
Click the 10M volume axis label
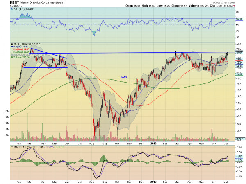(7, 111)
